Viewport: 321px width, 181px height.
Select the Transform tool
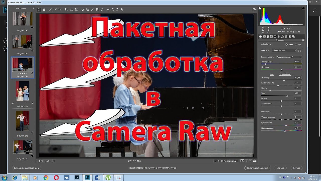[76, 10]
